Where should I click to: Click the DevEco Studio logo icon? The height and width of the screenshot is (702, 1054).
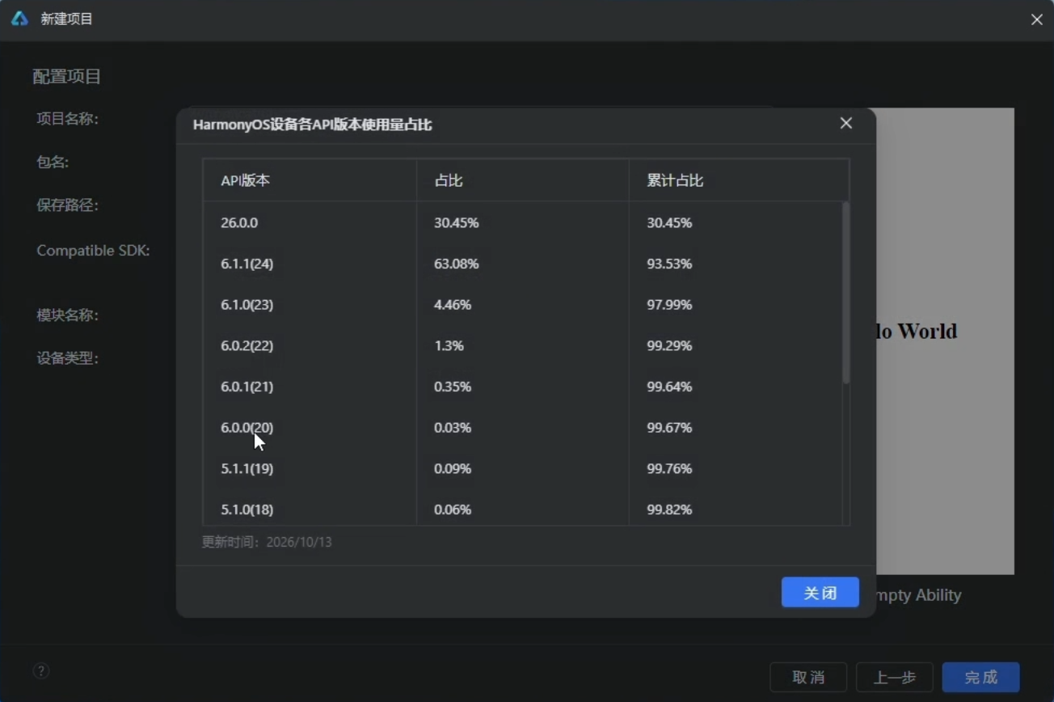[x=19, y=19]
